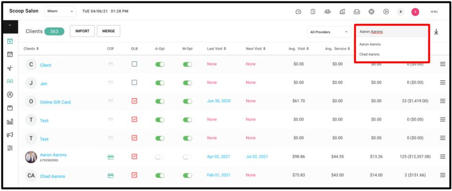Click the play circle icon in top bar
This screenshot has height=191, width=452.
386,12
